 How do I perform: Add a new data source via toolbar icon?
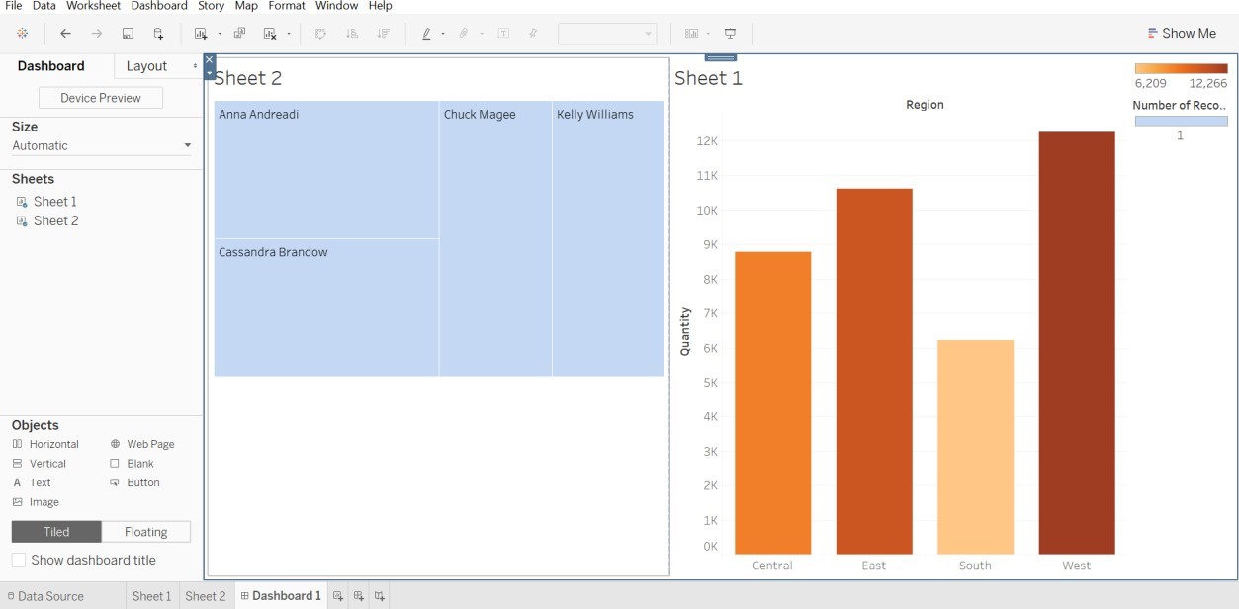157,33
